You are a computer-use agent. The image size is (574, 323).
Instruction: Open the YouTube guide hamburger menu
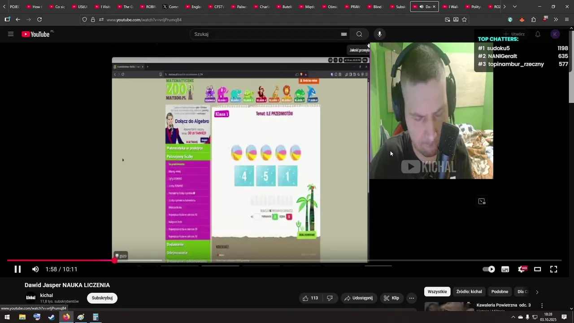coord(11,34)
